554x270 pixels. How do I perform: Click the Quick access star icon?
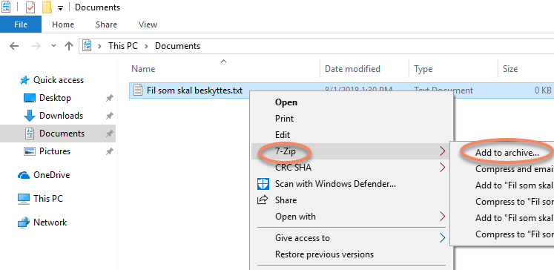click(x=24, y=81)
